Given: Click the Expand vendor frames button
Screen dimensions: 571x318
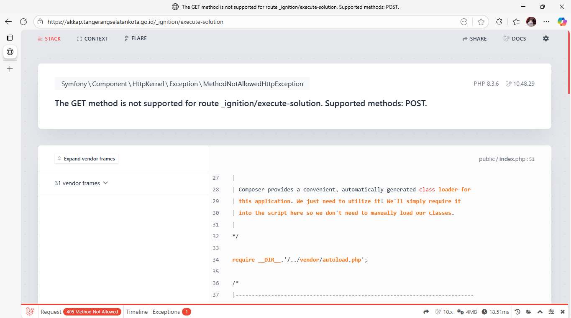Looking at the screenshot, I should [x=86, y=159].
